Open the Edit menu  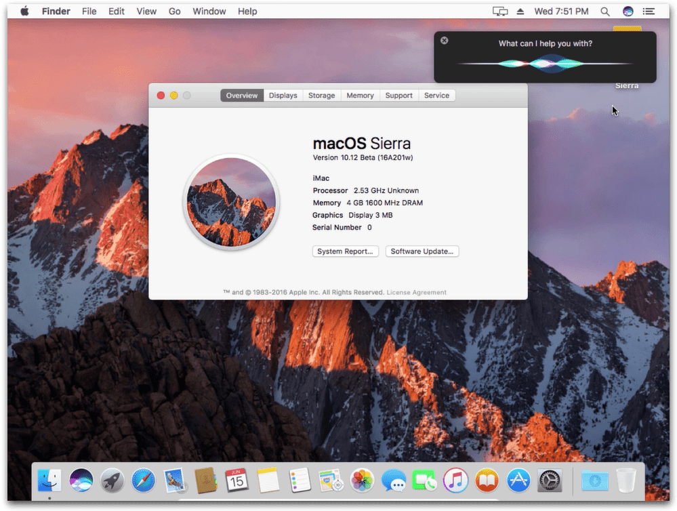116,12
